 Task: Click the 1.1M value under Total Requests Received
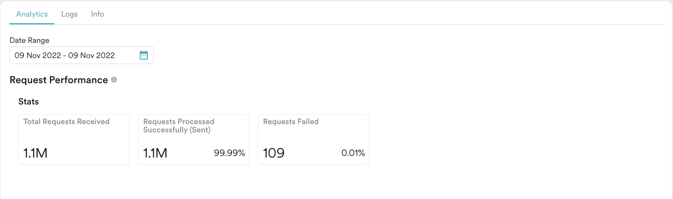[x=35, y=153]
